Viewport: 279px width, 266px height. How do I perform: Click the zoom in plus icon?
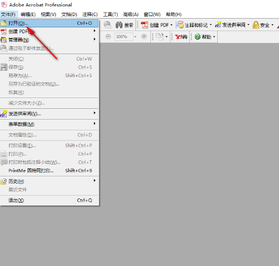pos(144,36)
